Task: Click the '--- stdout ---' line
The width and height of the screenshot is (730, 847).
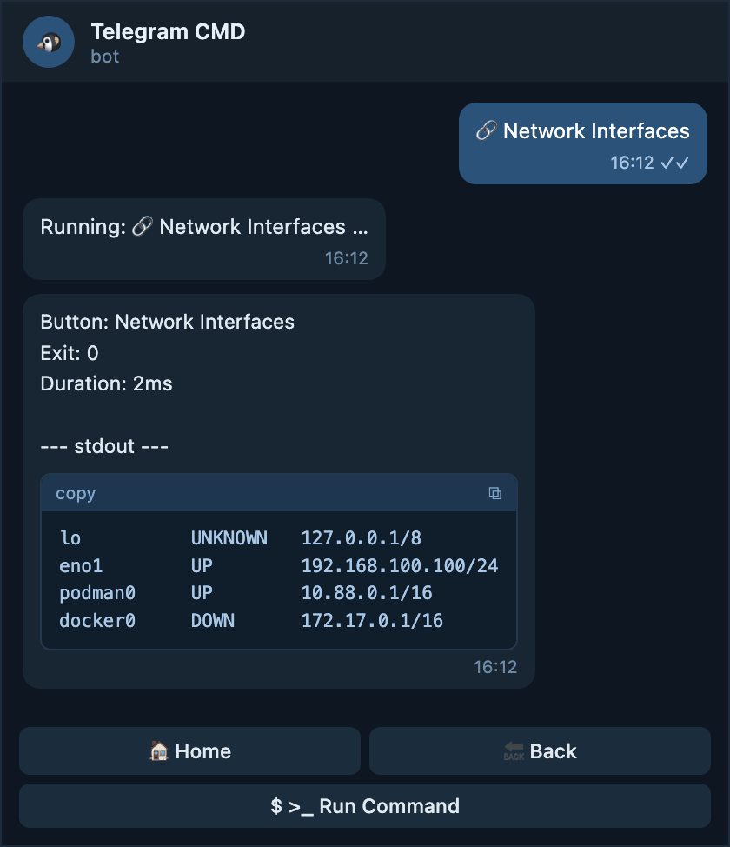Action: click(x=104, y=447)
